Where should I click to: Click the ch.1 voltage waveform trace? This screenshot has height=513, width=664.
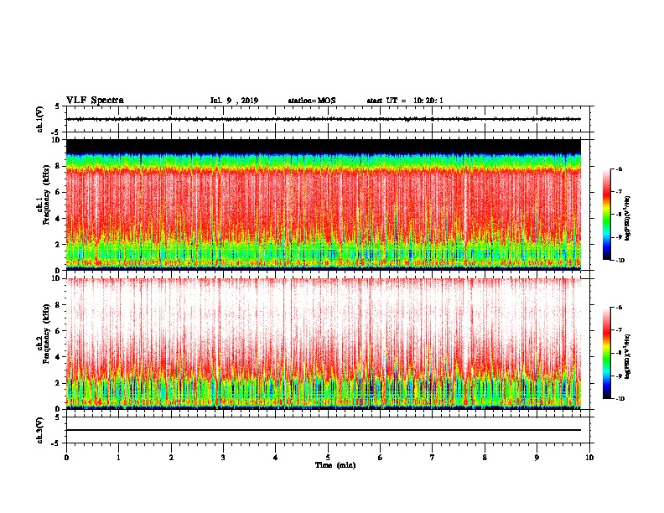(x=324, y=119)
